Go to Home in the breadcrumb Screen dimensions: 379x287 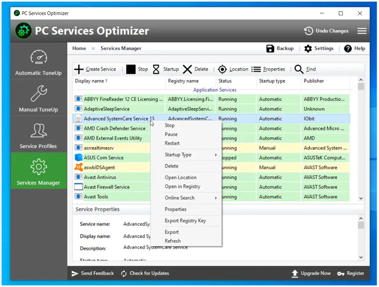click(x=79, y=48)
